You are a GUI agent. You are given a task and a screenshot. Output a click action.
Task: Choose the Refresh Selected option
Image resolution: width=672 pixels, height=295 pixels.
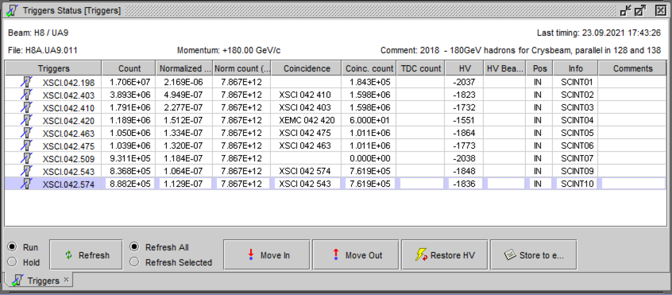[134, 262]
